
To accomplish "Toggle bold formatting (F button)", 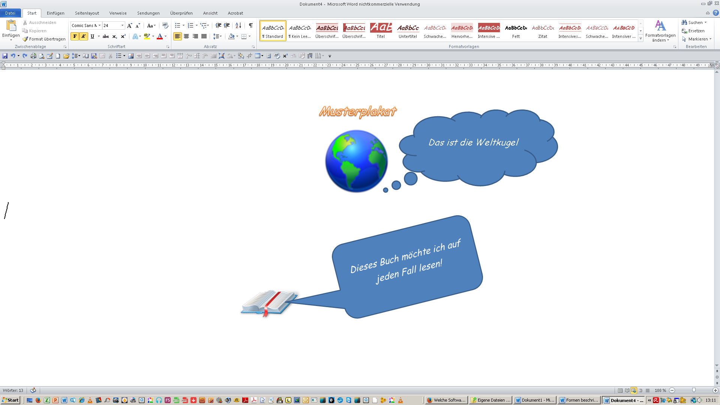I will 75,36.
